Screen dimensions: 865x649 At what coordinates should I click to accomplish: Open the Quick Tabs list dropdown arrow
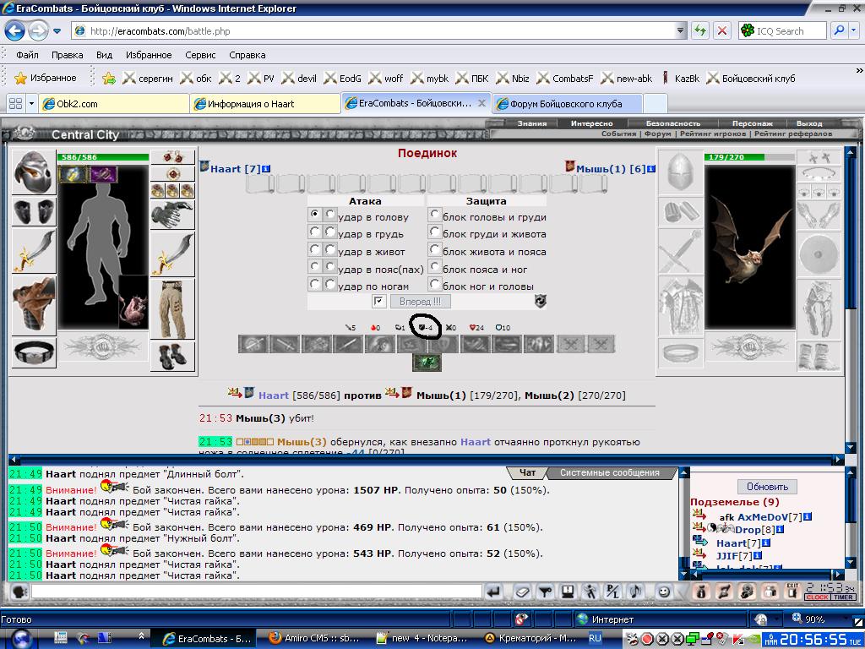point(31,103)
